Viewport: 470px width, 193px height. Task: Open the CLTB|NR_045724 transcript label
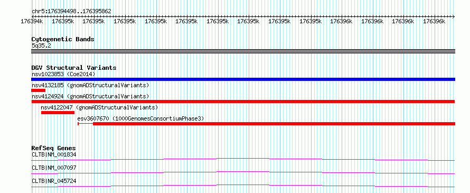click(x=54, y=181)
